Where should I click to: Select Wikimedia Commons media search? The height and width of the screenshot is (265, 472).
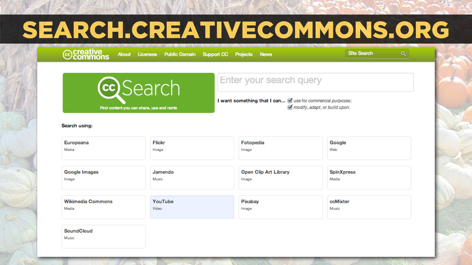tap(104, 207)
